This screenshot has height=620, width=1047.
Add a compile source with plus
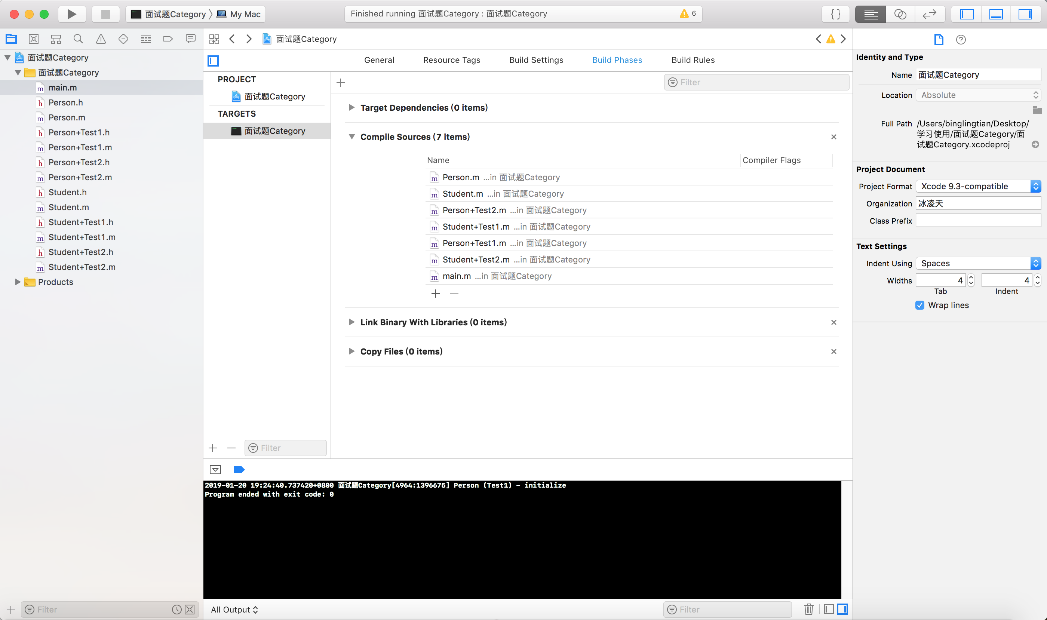tap(435, 294)
